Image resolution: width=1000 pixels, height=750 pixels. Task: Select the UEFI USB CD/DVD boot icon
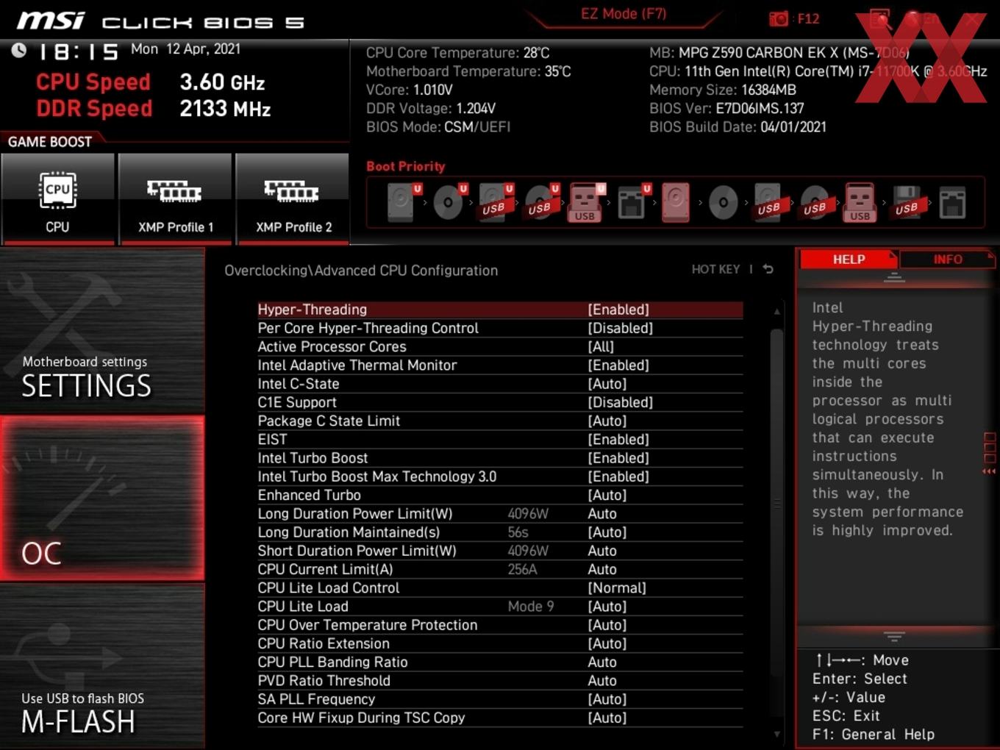[x=541, y=202]
